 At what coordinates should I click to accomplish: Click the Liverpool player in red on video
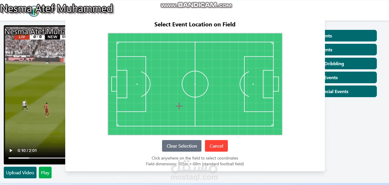(x=46, y=110)
